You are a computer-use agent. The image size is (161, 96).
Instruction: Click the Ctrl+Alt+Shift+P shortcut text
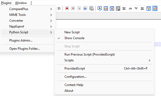click(x=136, y=68)
